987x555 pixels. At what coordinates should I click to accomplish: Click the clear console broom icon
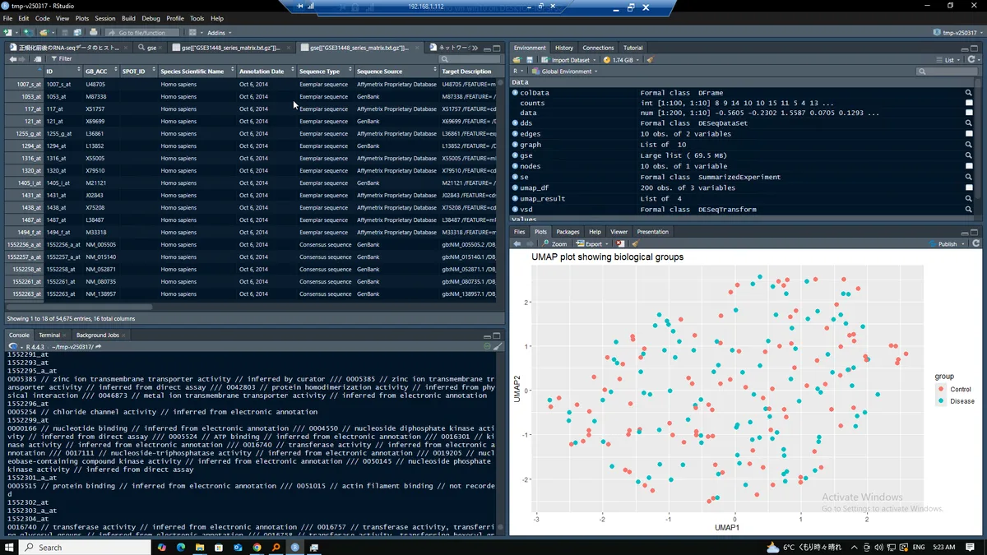[x=498, y=347]
